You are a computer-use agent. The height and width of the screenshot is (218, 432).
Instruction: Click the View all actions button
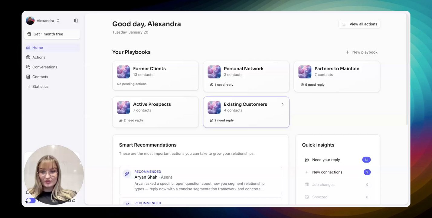click(359, 24)
